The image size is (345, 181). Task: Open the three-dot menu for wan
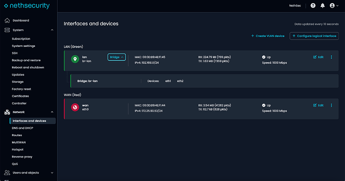click(331, 105)
